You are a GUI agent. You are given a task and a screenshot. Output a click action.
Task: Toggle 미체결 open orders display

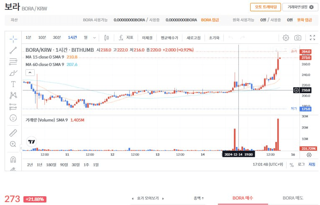point(147,38)
